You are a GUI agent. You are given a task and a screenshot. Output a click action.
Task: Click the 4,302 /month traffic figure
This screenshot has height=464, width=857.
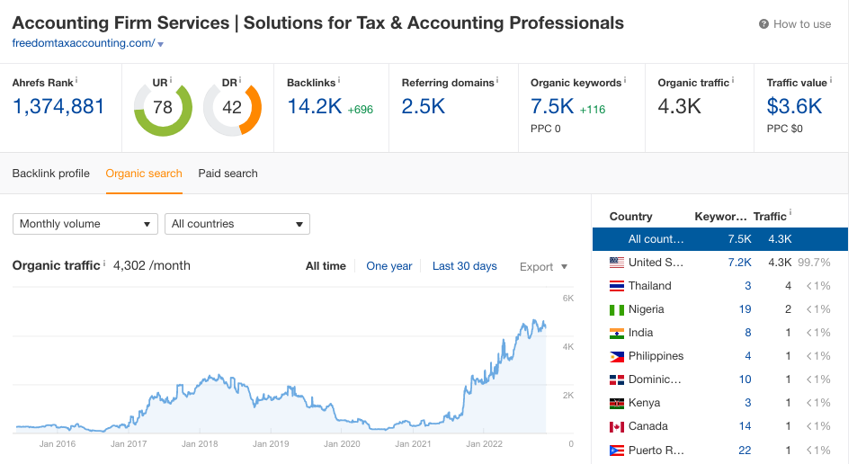pyautogui.click(x=152, y=265)
